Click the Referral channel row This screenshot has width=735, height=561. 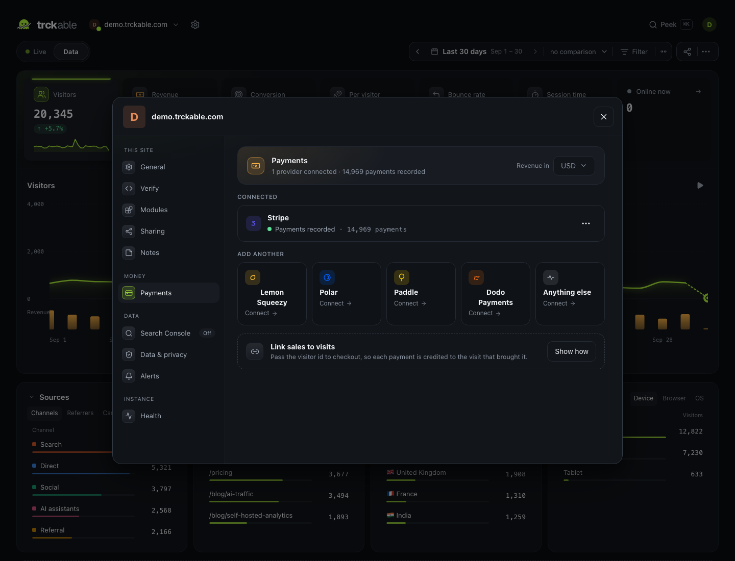click(102, 531)
